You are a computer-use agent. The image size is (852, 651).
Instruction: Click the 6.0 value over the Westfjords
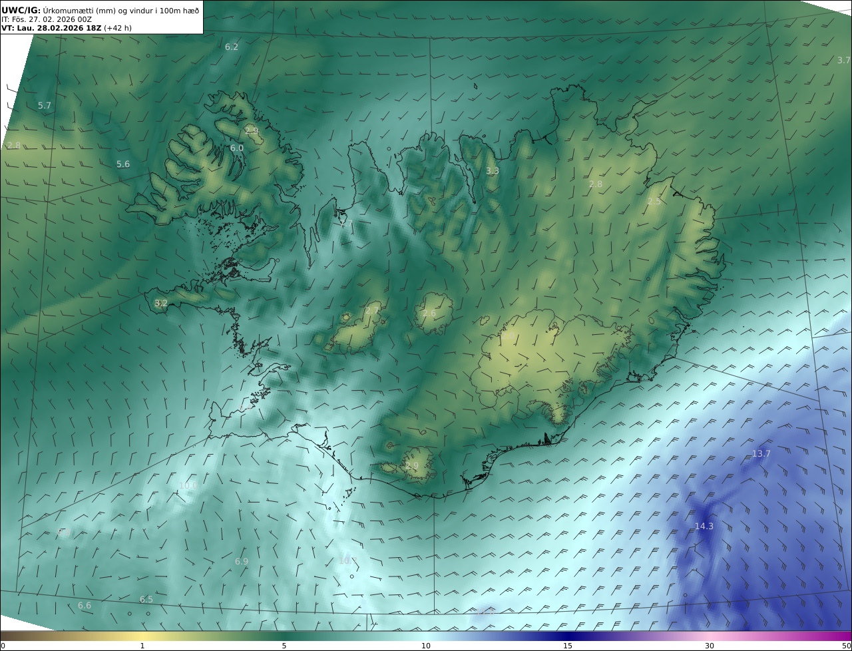(237, 148)
